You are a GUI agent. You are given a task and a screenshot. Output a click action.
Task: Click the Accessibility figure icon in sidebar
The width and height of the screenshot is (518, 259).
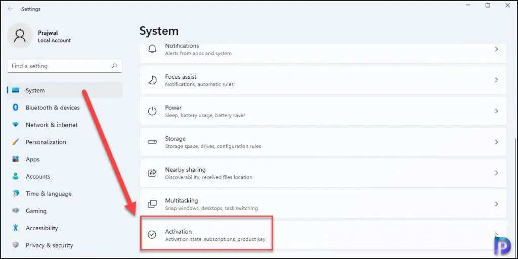point(16,228)
